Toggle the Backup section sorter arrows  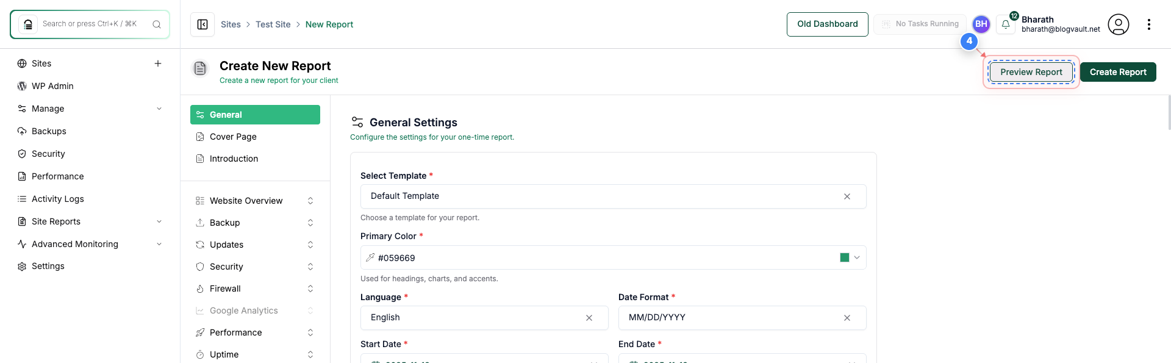pyautogui.click(x=310, y=223)
